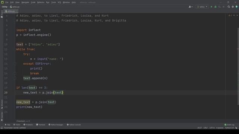Open the Python 3.9 interpreter selector
This screenshot has height=134, width=239.
[x=229, y=128]
